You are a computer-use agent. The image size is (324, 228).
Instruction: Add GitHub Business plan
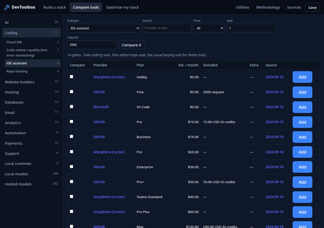(x=302, y=137)
